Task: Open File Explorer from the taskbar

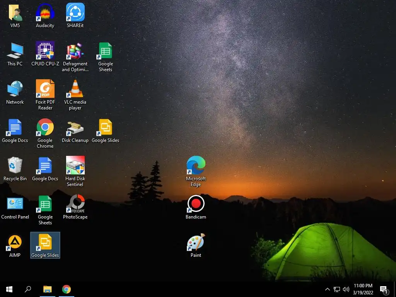Action: (48, 289)
